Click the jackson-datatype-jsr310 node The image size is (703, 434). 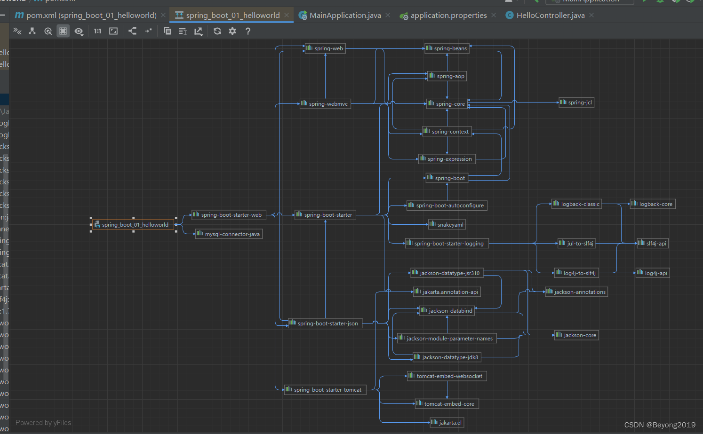click(447, 273)
